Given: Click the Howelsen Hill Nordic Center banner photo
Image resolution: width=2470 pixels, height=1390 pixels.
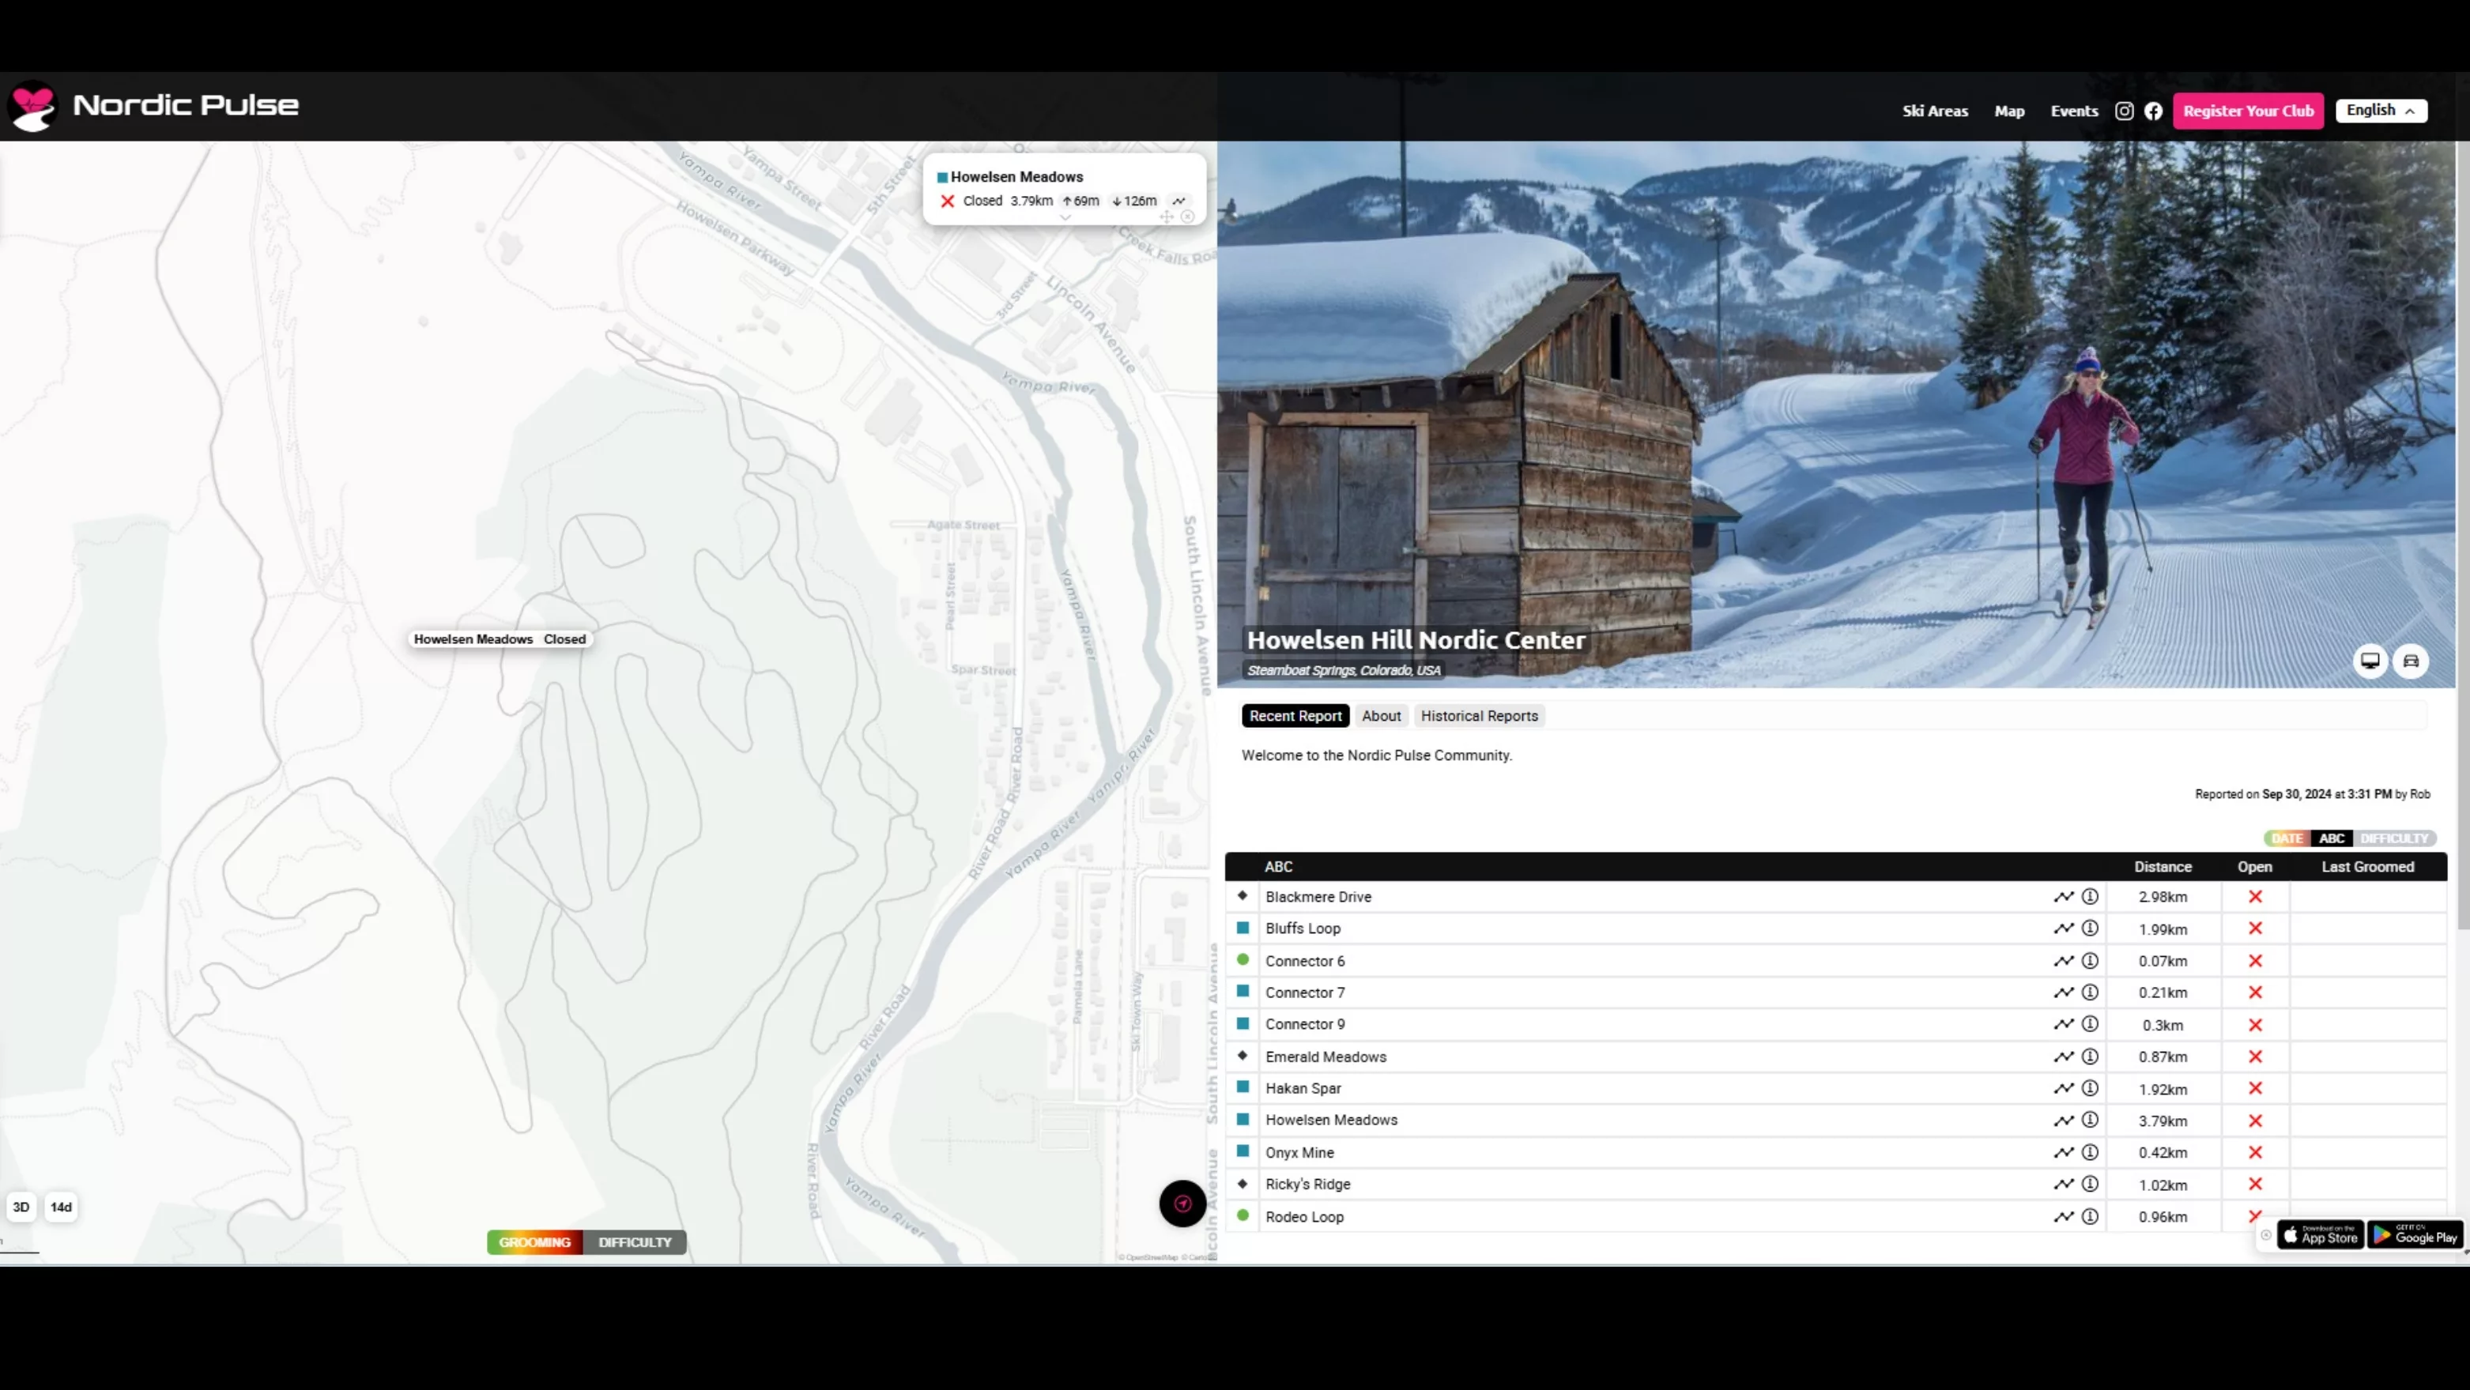Looking at the screenshot, I should 1836,414.
